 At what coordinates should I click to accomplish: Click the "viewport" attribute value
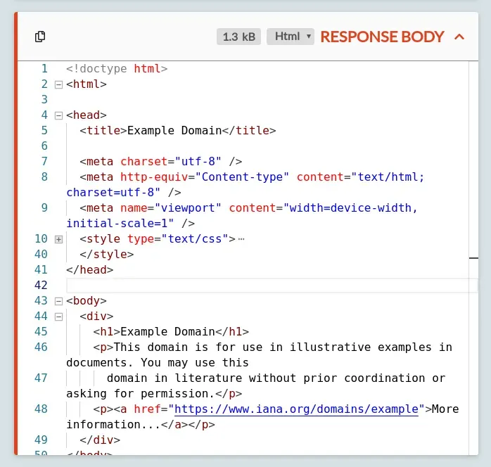pyautogui.click(x=188, y=208)
